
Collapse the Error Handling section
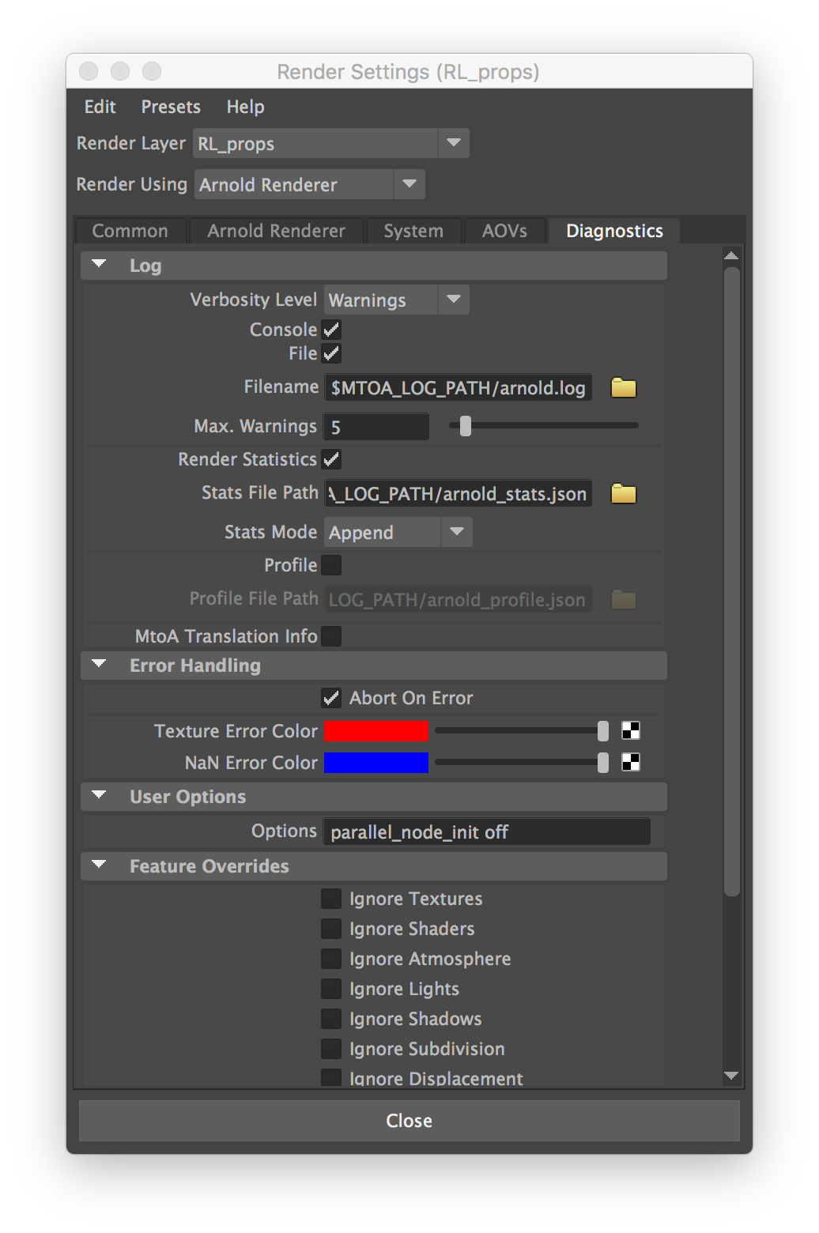point(99,665)
